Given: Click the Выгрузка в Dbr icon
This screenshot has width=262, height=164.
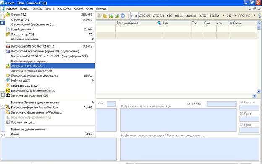Looking at the screenshot, I should coord(8,51).
